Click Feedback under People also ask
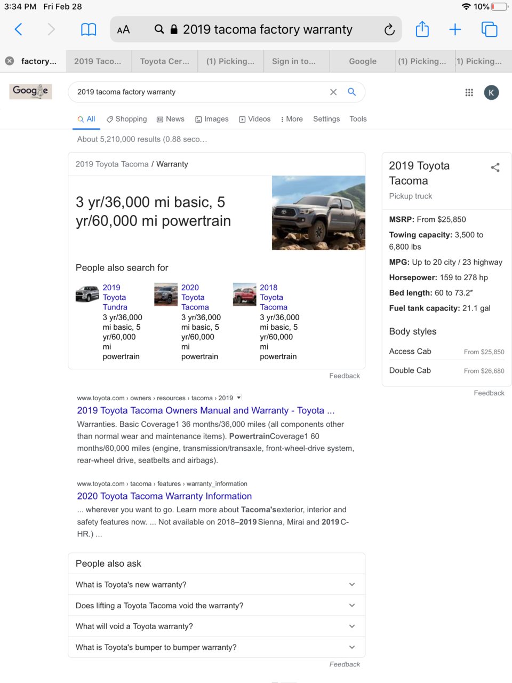Screen dimensions: 512x683 [x=345, y=664]
